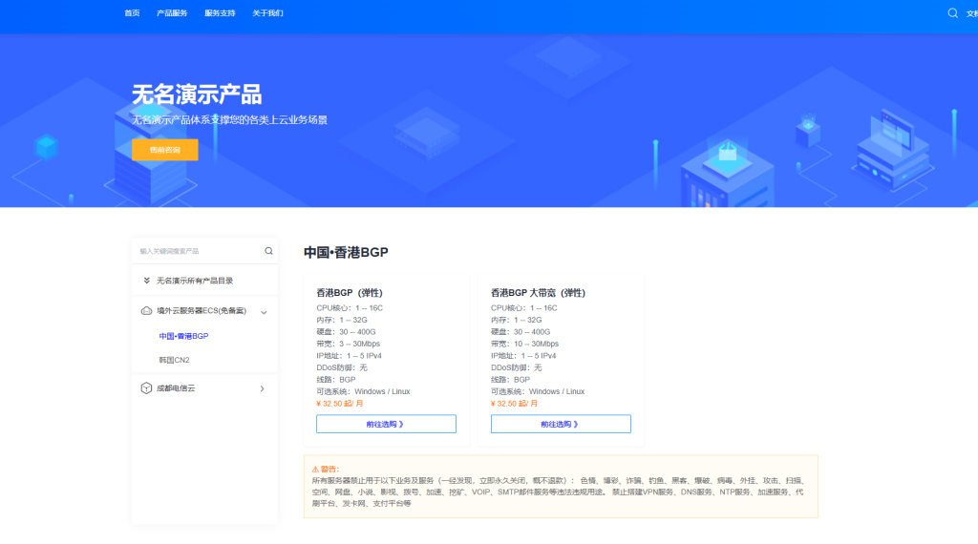This screenshot has width=978, height=544.
Task: Open the 产品服务 menu
Action: 172,13
